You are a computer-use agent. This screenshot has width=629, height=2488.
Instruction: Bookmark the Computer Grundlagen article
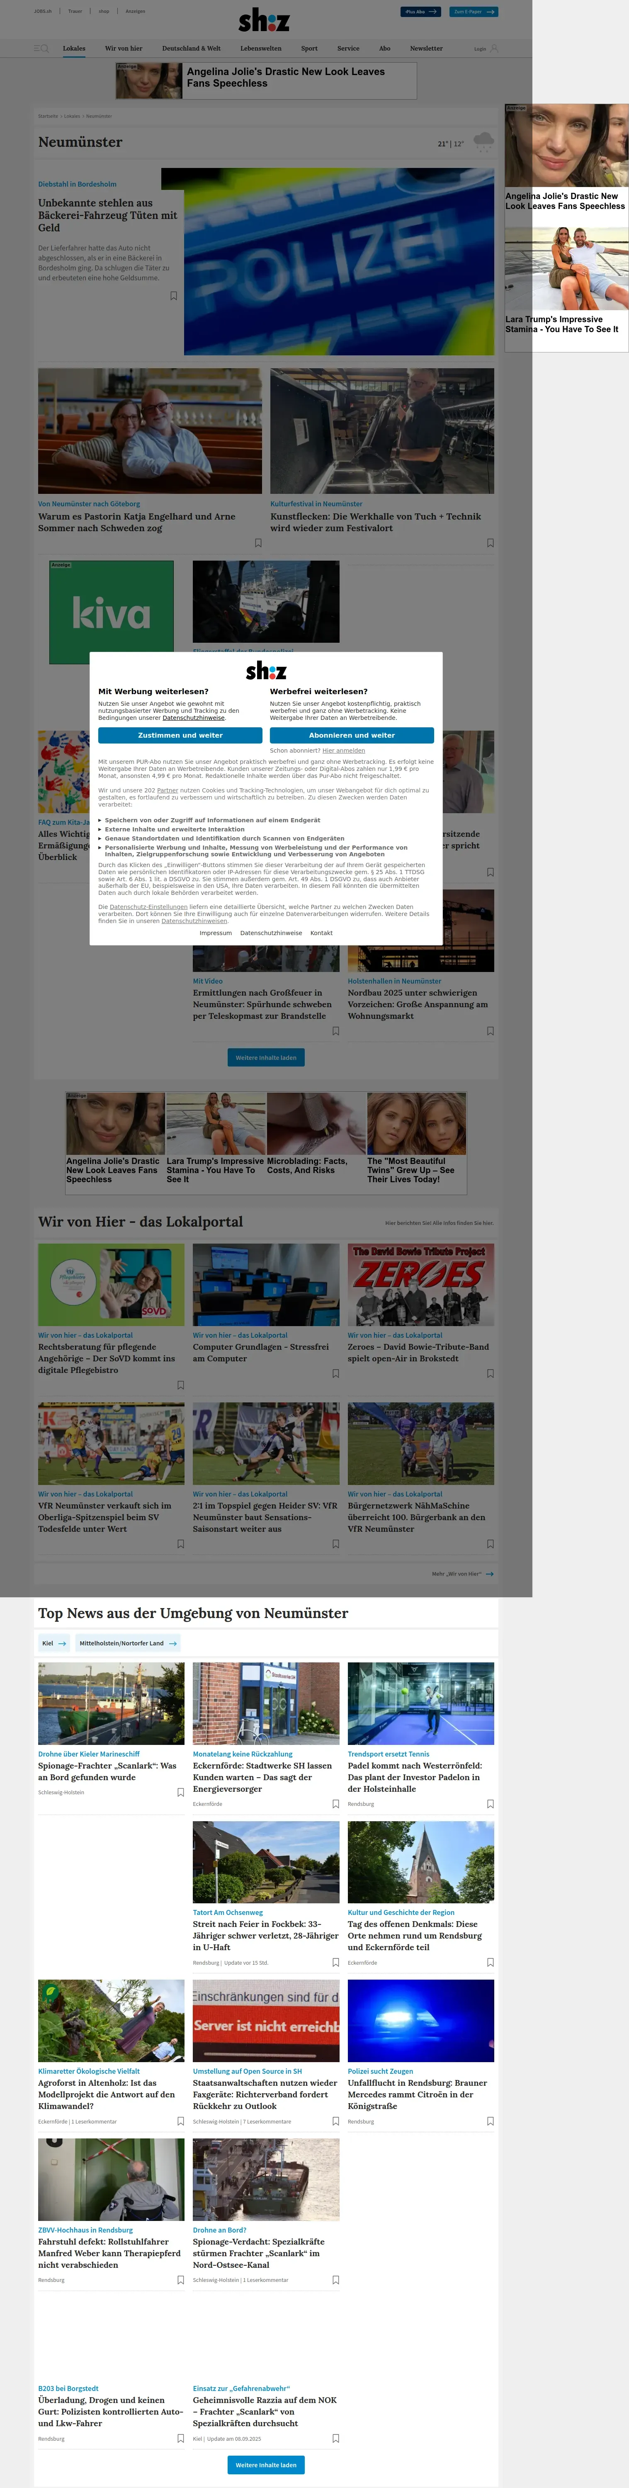(x=335, y=1373)
